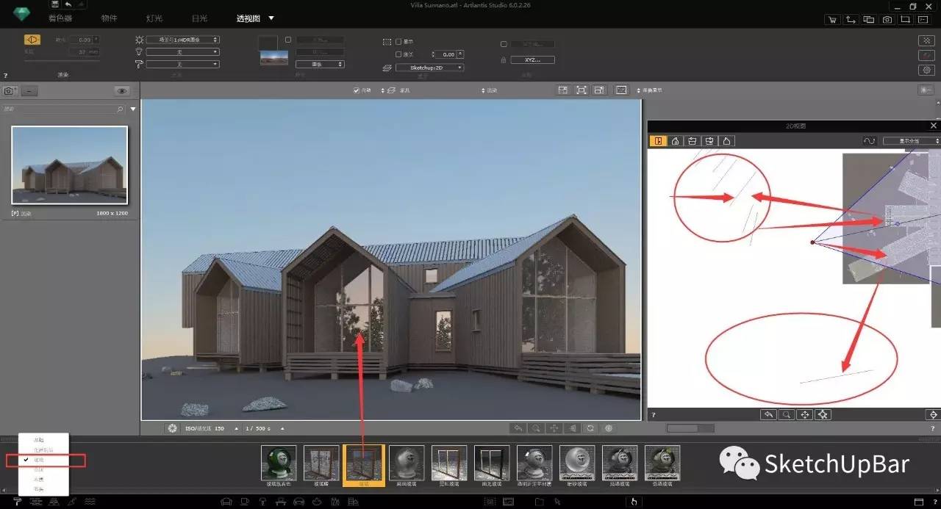The image size is (941, 509).
Task: Open the 2D view display dropdown
Action: 911,141
